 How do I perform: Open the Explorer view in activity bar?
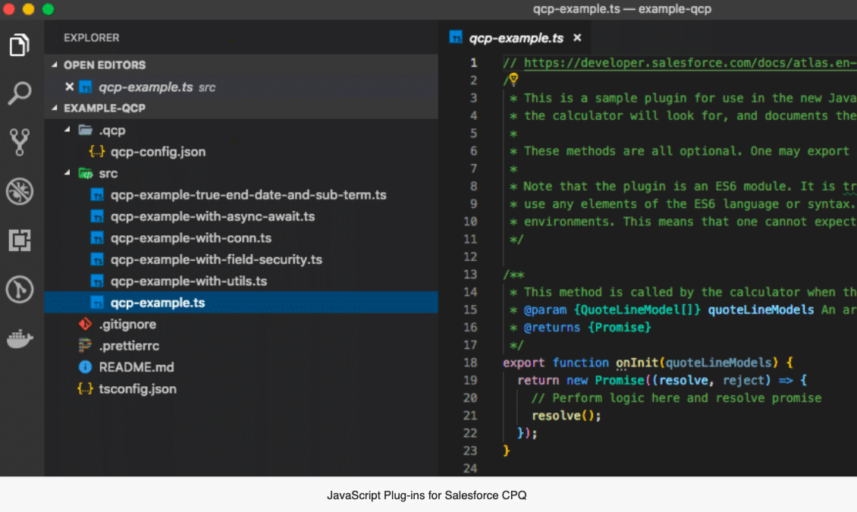coord(20,45)
